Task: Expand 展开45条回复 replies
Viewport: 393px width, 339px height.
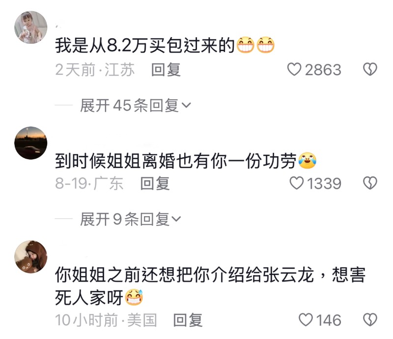Action: coord(136,105)
